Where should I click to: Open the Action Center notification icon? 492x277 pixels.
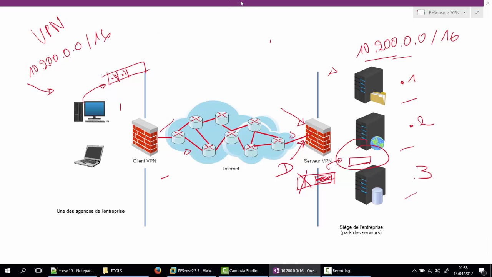point(482,271)
